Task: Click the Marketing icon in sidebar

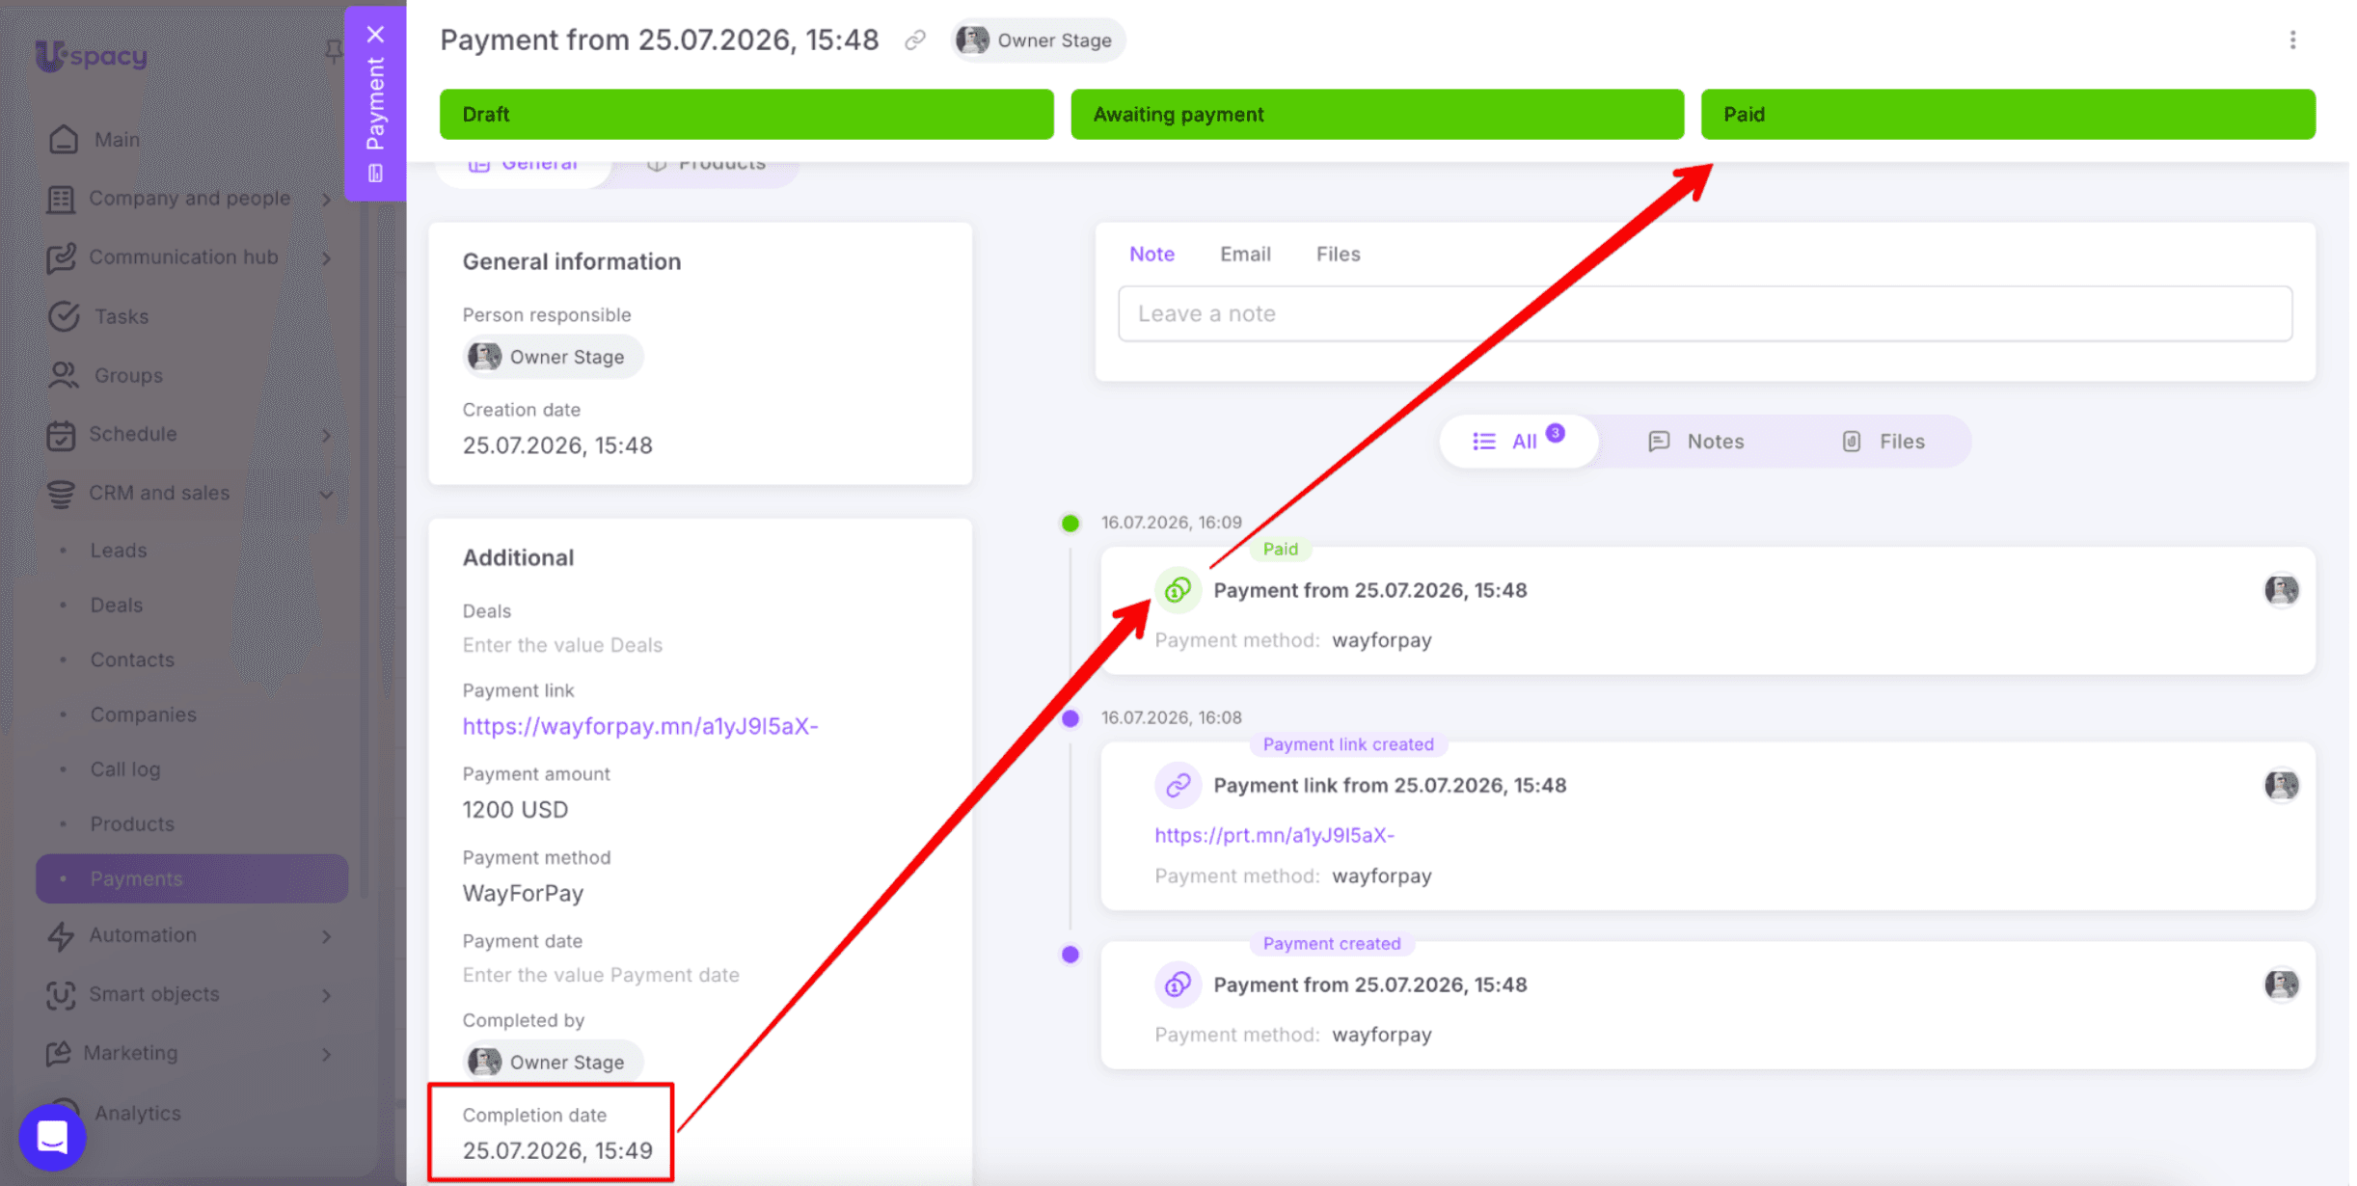Action: [x=59, y=1054]
